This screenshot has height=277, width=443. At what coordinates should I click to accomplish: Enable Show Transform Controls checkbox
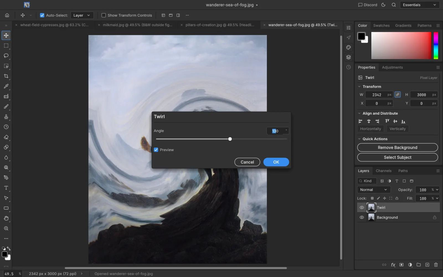pyautogui.click(x=104, y=15)
